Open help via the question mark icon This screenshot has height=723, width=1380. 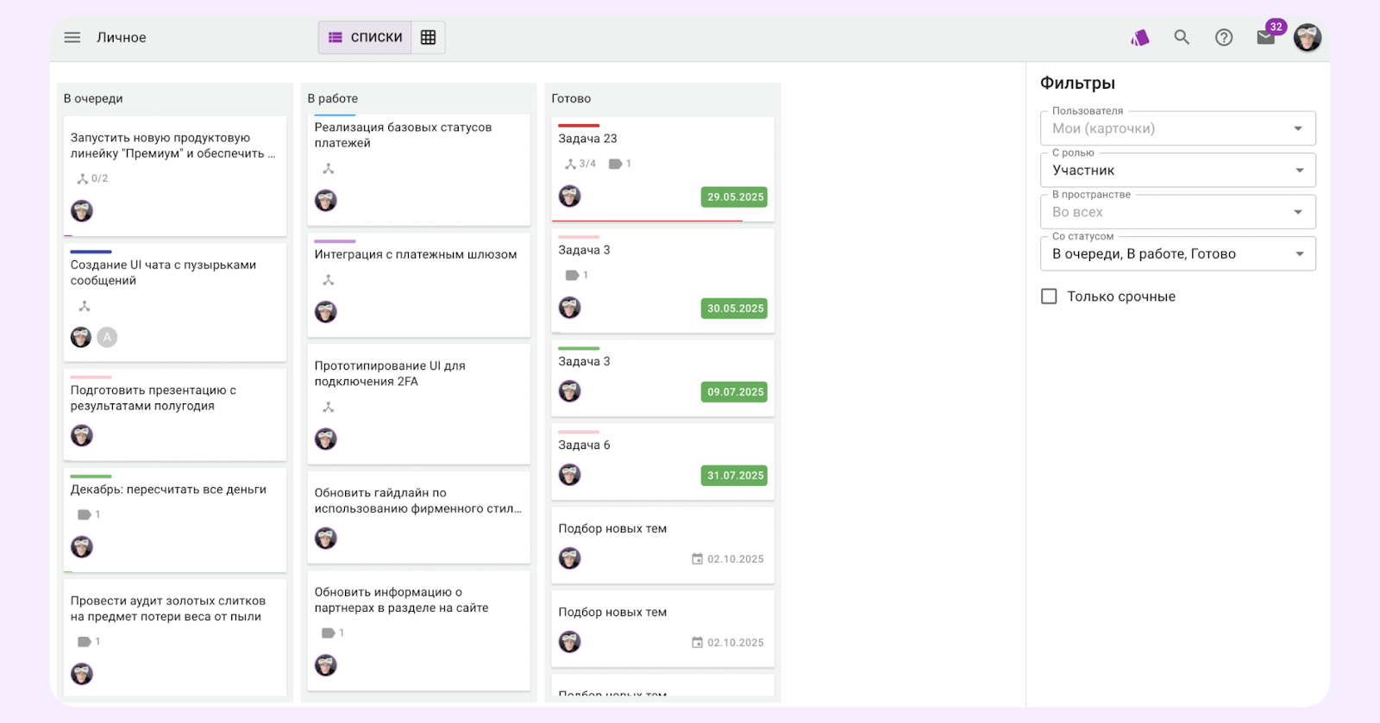tap(1224, 37)
